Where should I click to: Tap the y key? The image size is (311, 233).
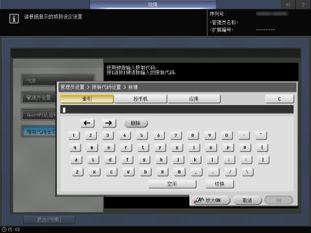click(x=160, y=148)
